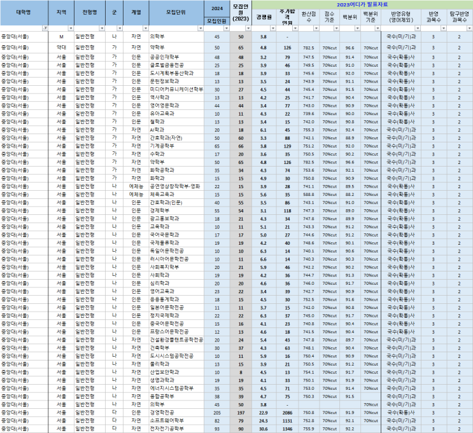Select the 205 모집인원 value cell
Viewport: 473px width, 433px height.
click(217, 413)
